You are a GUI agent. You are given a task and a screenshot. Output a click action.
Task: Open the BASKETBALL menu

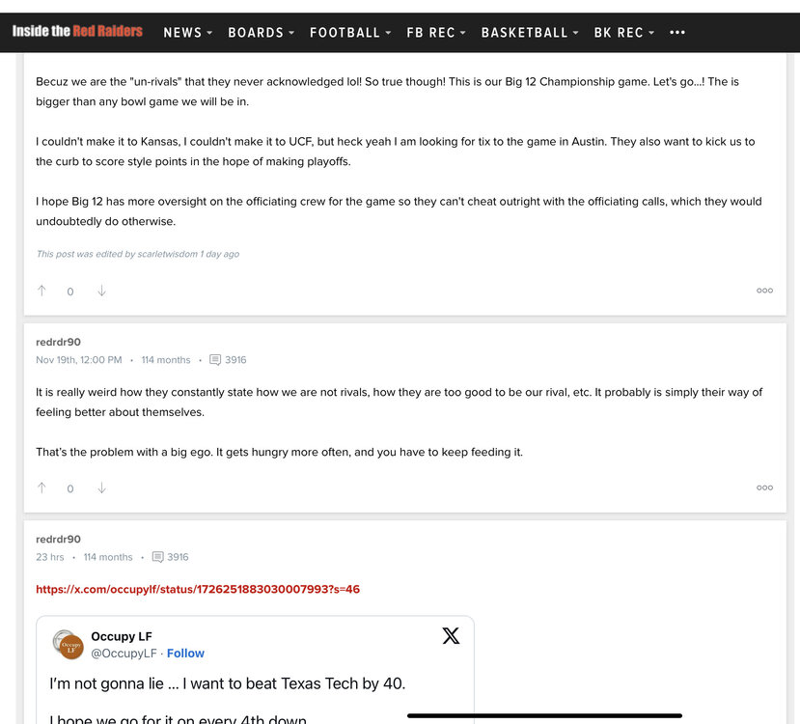click(530, 33)
